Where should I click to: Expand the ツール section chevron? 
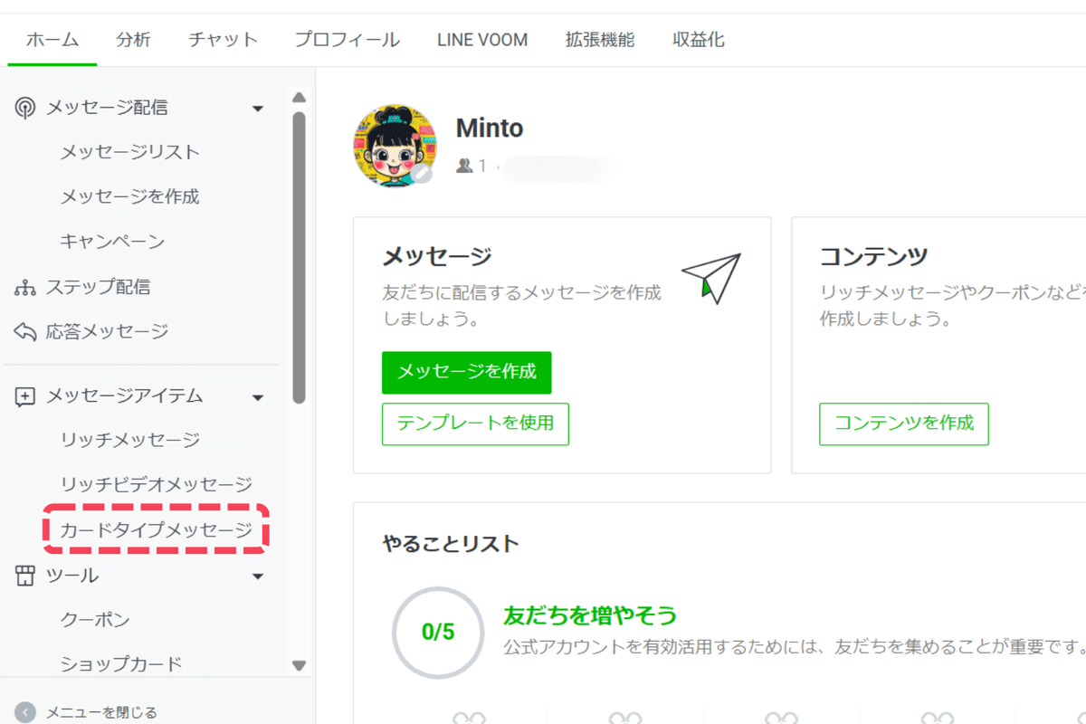[x=258, y=576]
